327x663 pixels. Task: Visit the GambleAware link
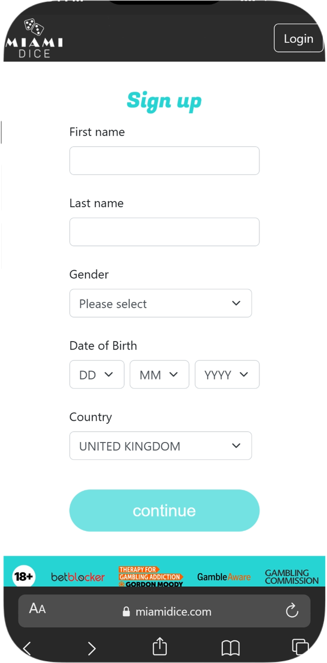(224, 577)
